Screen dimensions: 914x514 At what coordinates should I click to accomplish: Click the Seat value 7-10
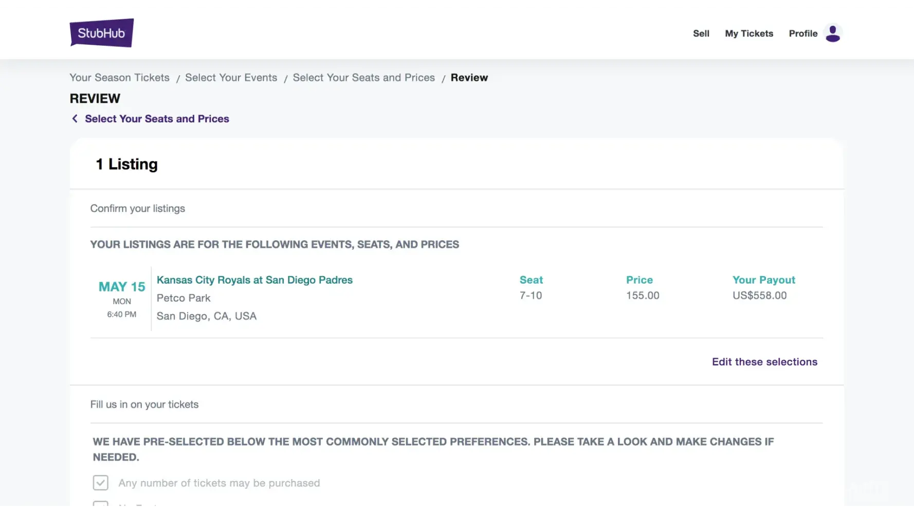pos(531,296)
